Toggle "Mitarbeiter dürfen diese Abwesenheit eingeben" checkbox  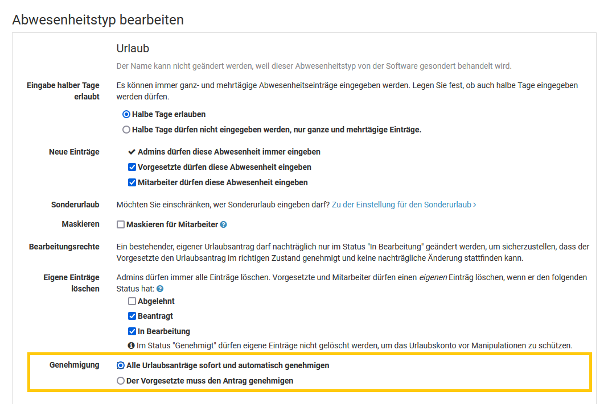coord(132,183)
